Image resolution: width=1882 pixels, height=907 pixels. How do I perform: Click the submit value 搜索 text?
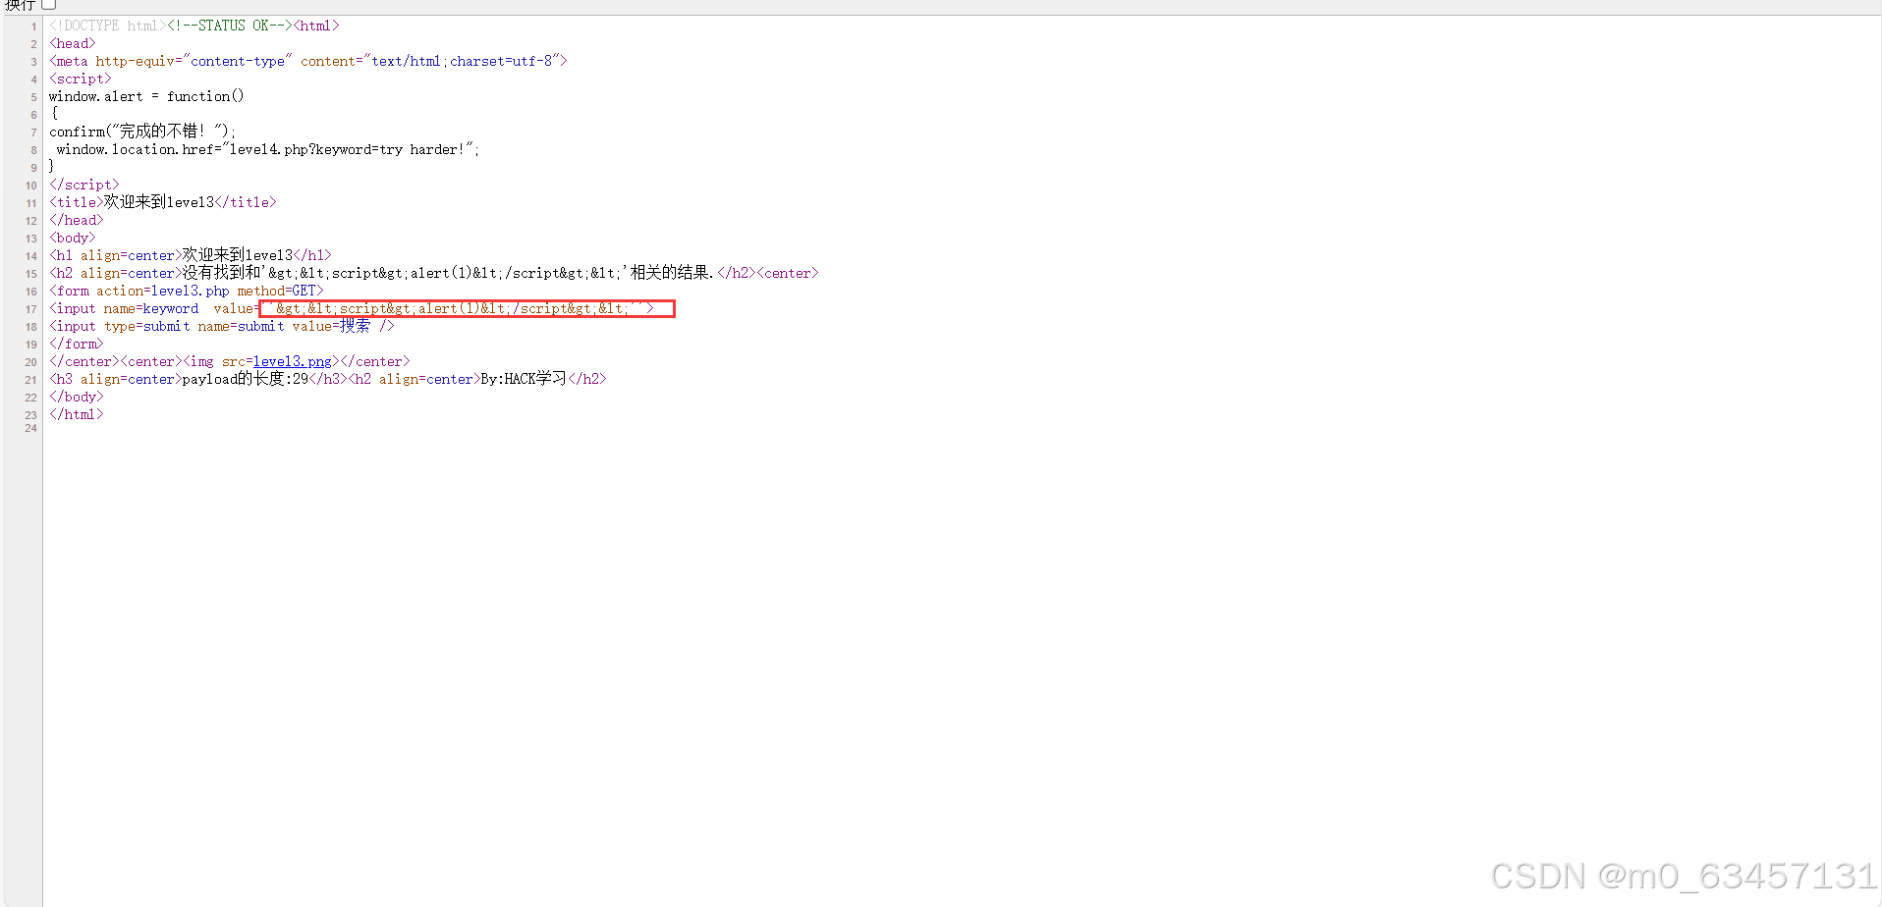pos(356,326)
